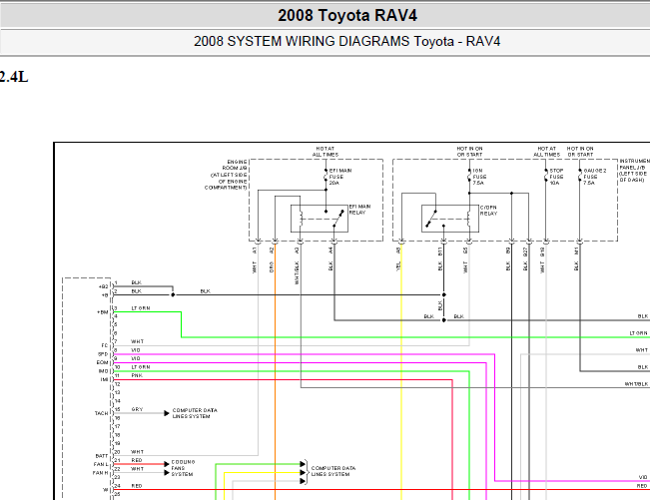This screenshot has height=500, width=650.
Task: Click the "TACH" terminal label
Action: [101, 413]
